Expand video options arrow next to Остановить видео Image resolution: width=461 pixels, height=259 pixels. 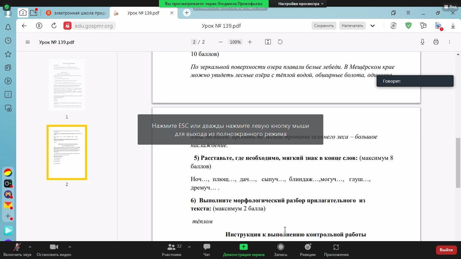tap(70, 247)
